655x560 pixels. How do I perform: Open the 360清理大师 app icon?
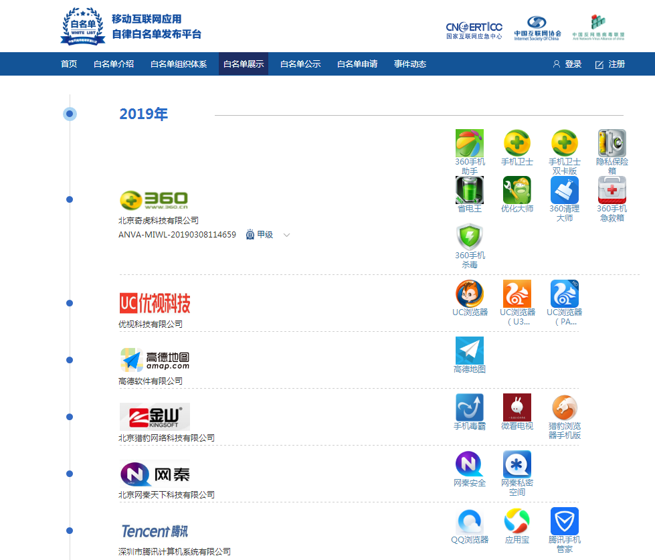[564, 190]
